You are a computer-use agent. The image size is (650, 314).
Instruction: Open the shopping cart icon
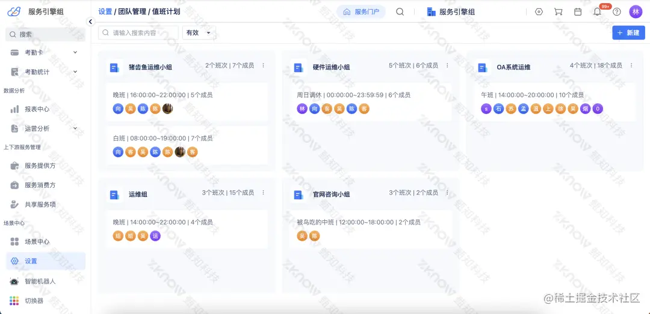(x=558, y=11)
